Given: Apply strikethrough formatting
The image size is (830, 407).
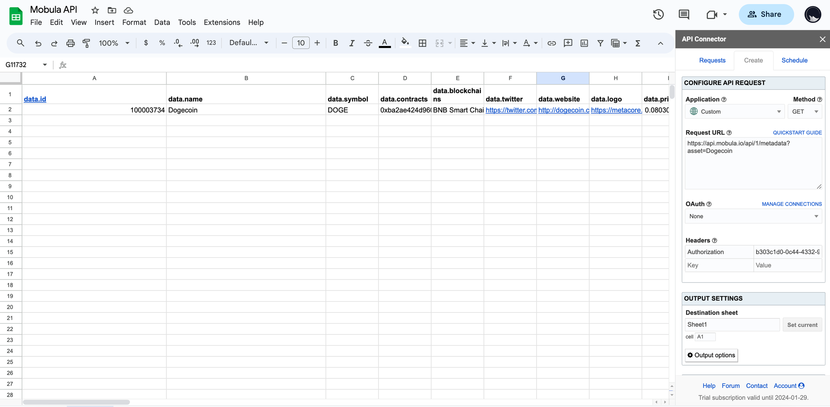Looking at the screenshot, I should (x=368, y=43).
